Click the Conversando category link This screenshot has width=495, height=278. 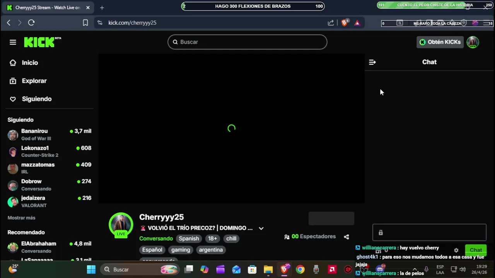(x=156, y=239)
